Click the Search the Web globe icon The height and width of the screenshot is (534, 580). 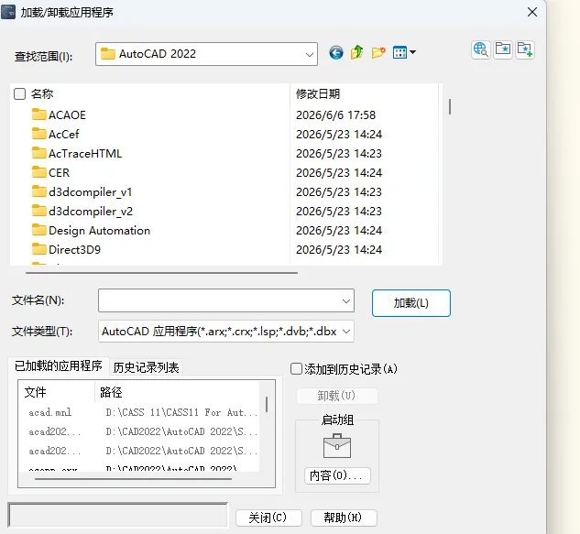[x=480, y=49]
